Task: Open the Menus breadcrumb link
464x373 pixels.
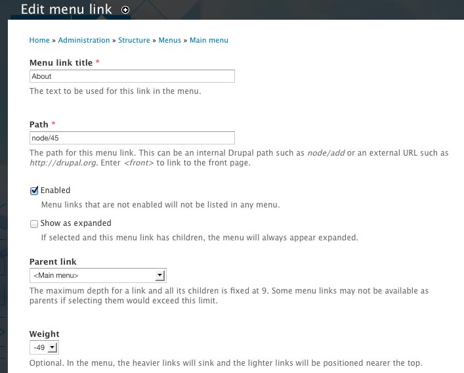Action: tap(169, 40)
